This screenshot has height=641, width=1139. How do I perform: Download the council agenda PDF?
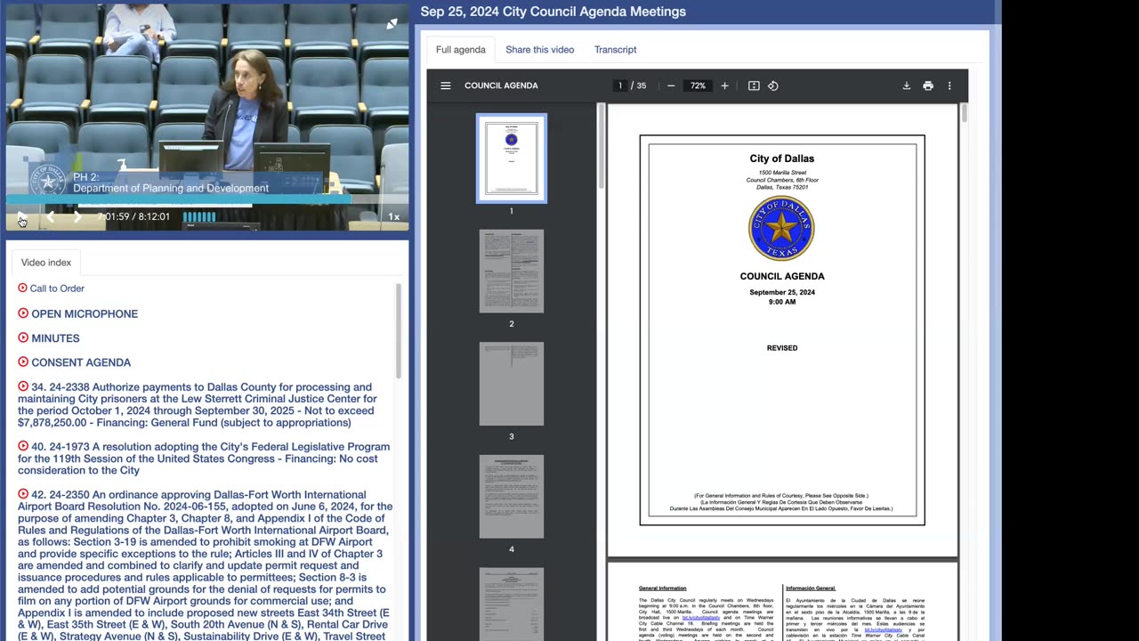point(907,85)
